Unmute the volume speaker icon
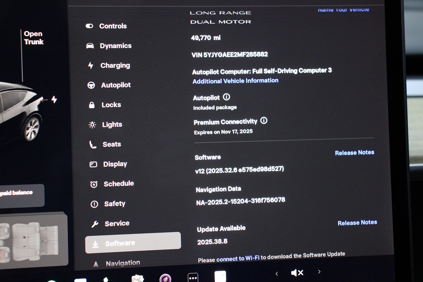This screenshot has width=423, height=282. coord(297,273)
